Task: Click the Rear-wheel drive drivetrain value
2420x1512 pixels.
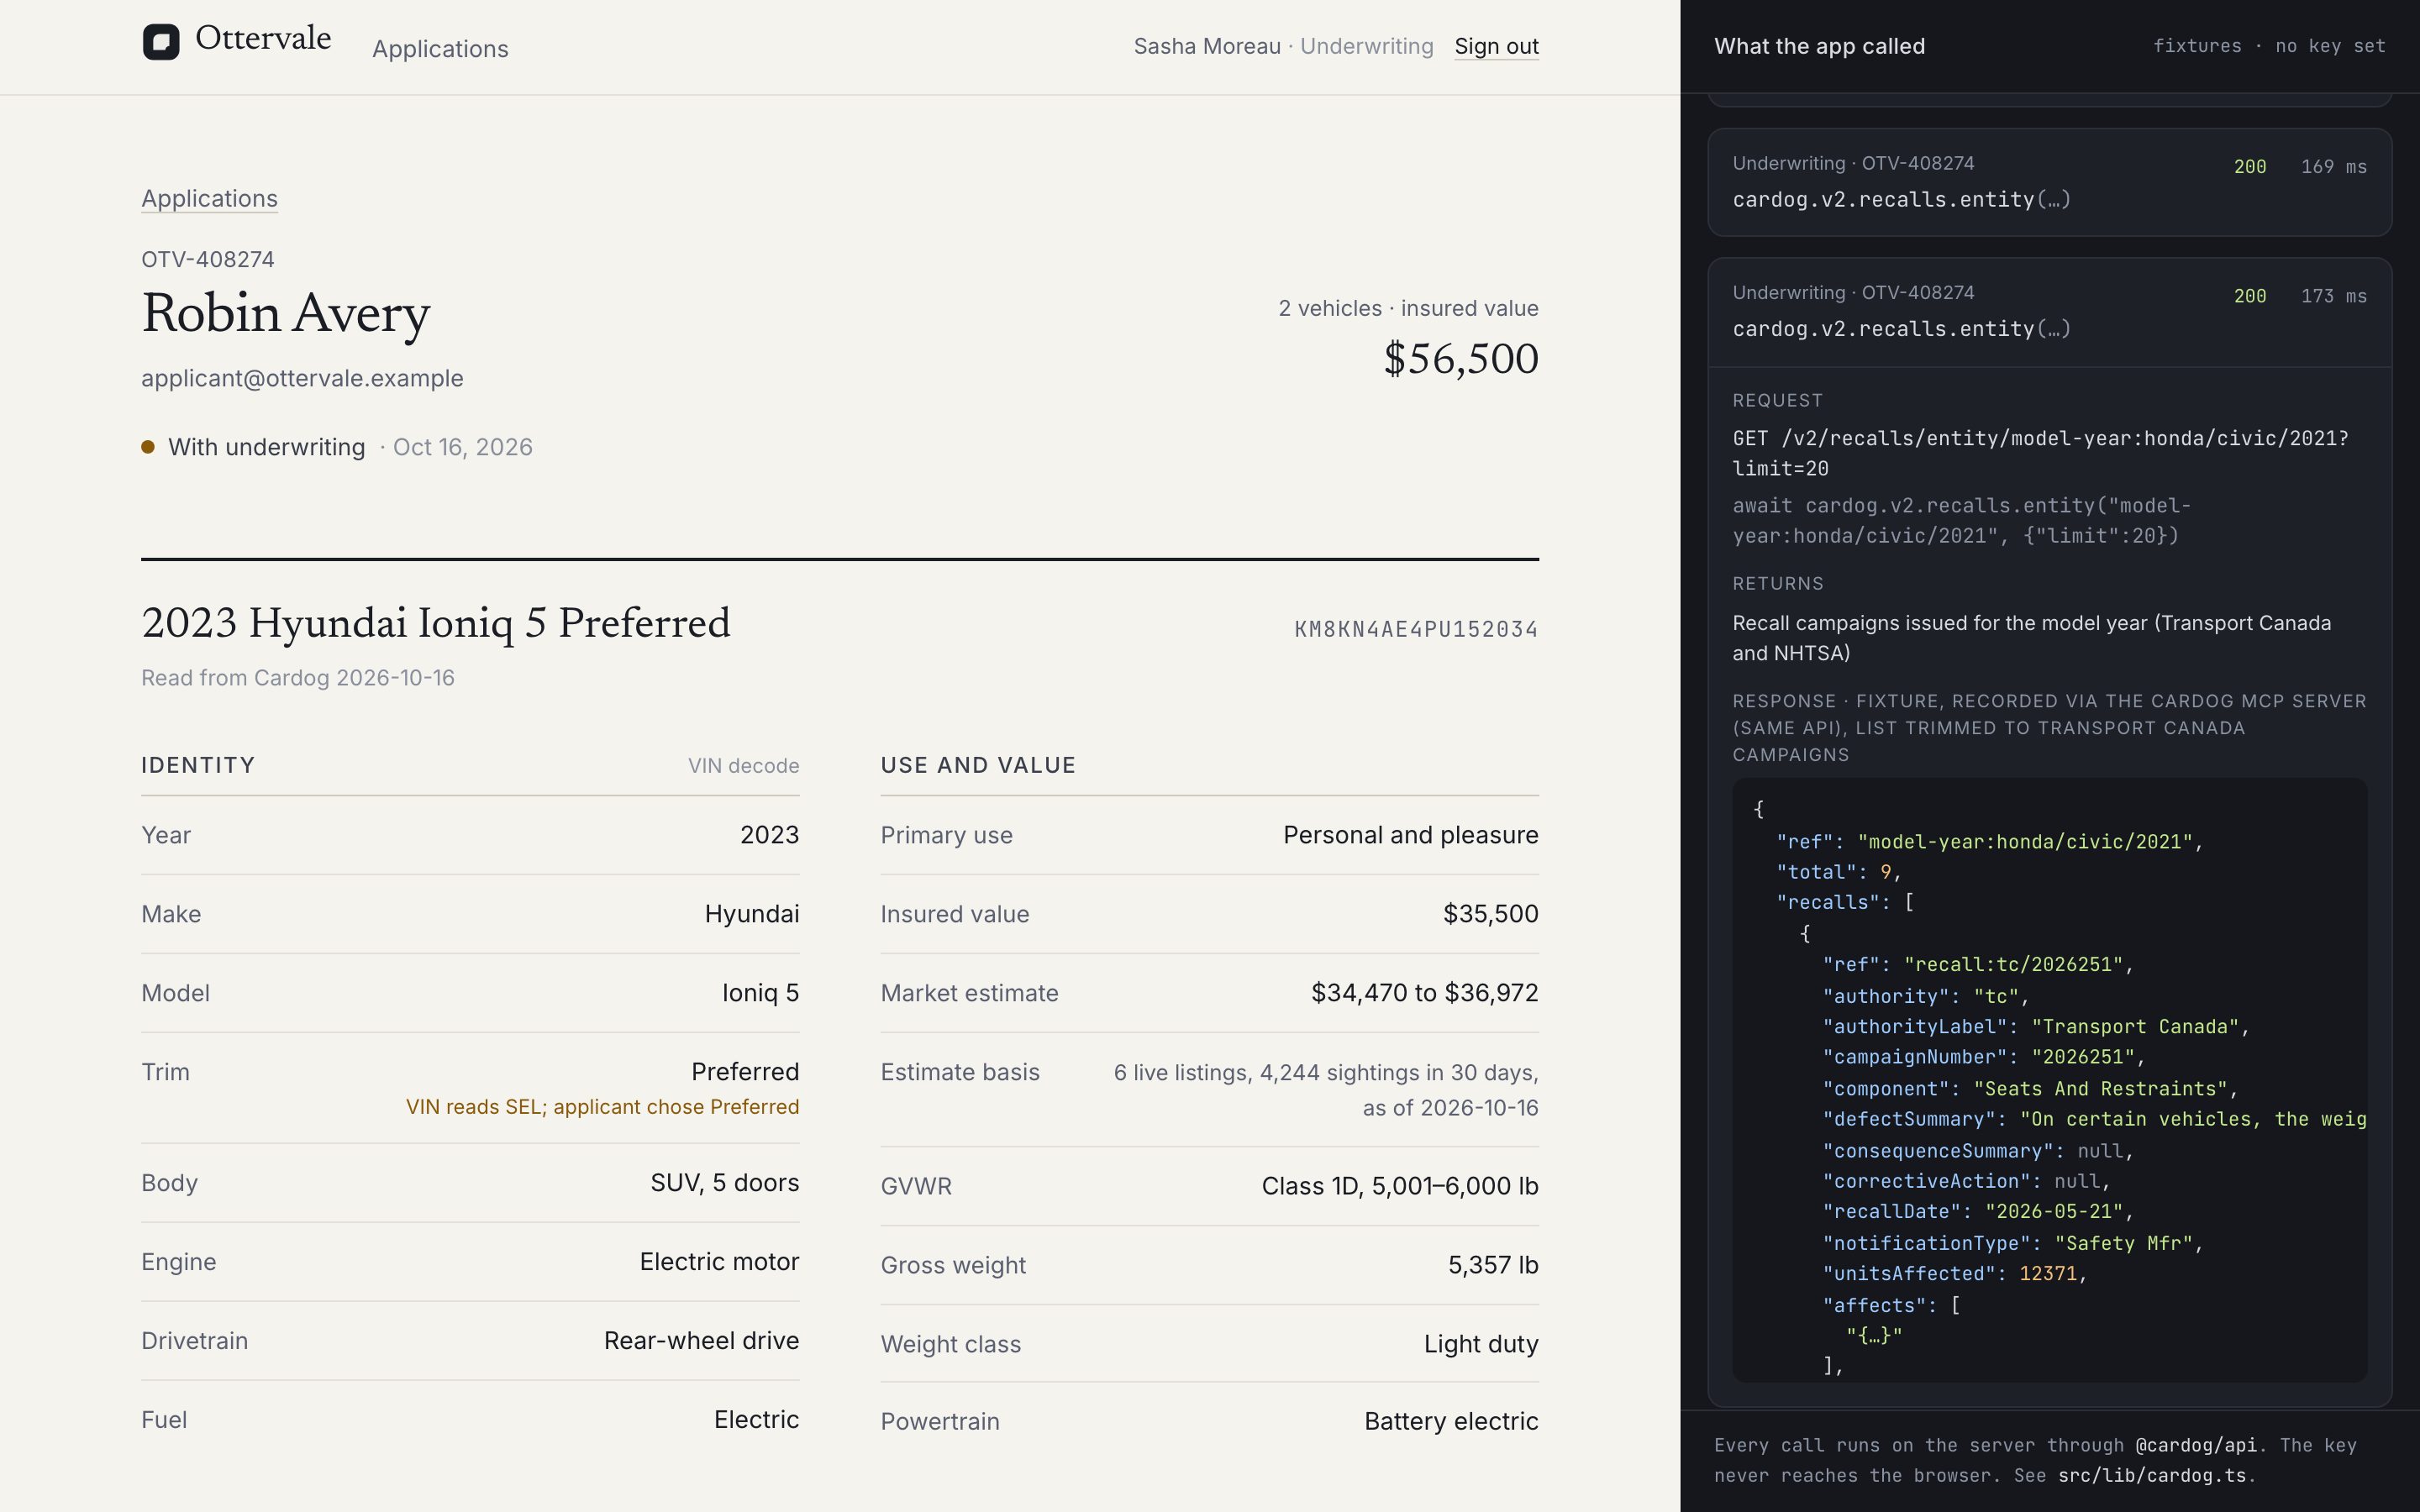Action: (x=701, y=1341)
